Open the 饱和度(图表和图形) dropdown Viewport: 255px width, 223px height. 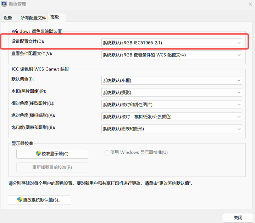[172, 129]
